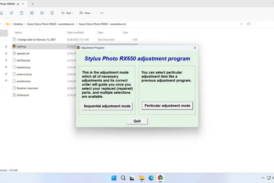Viewport: 274px width, 183px height.
Task: Sort by the Size column header
Action: coord(125,32)
